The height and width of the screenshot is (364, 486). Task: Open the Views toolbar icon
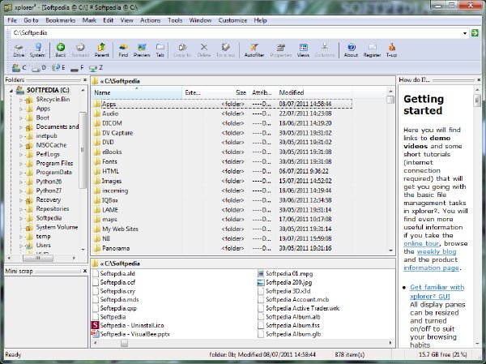[x=303, y=50]
